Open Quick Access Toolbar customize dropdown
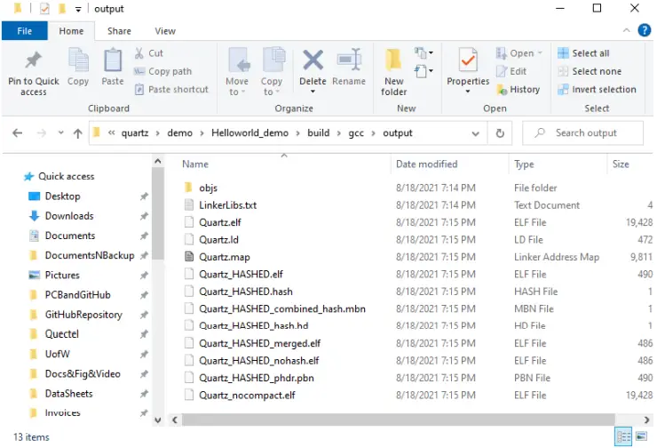657x448 pixels. [78, 9]
